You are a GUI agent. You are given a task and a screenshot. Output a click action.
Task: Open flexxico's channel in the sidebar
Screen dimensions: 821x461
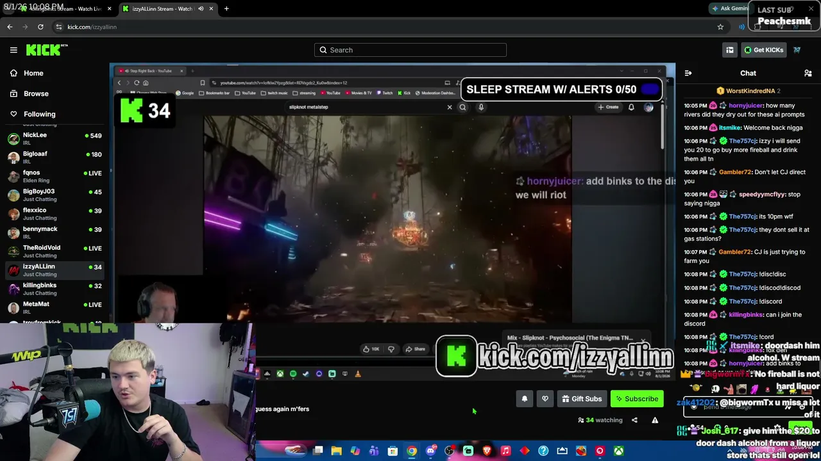pos(55,214)
